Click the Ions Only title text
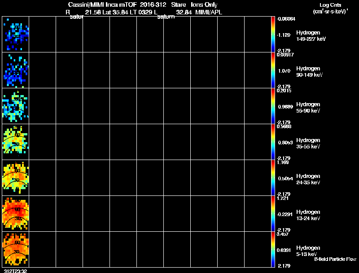The image size is (359, 273). [x=204, y=4]
